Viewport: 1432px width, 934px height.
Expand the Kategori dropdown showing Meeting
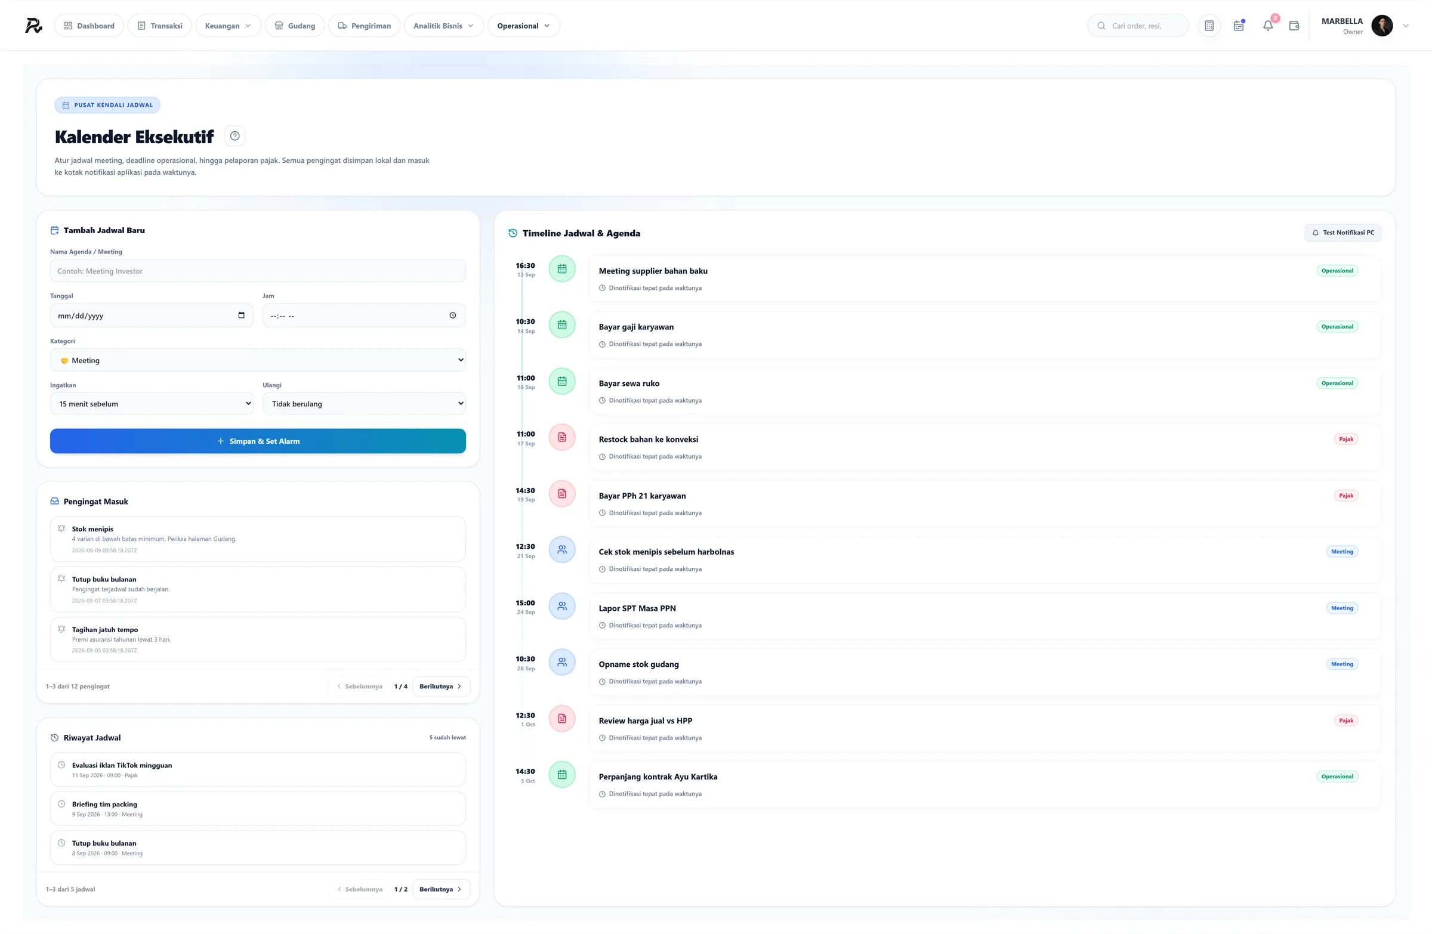258,360
